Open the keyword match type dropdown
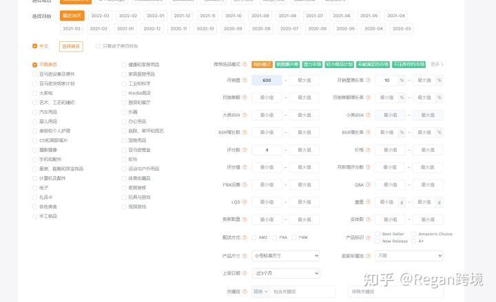 coord(261,292)
